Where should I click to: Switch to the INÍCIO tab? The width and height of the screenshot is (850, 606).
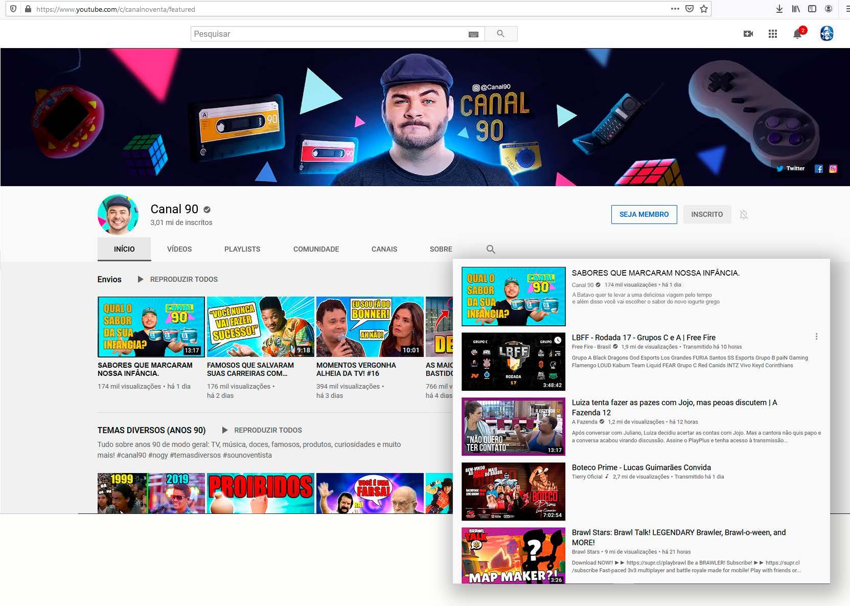click(124, 249)
